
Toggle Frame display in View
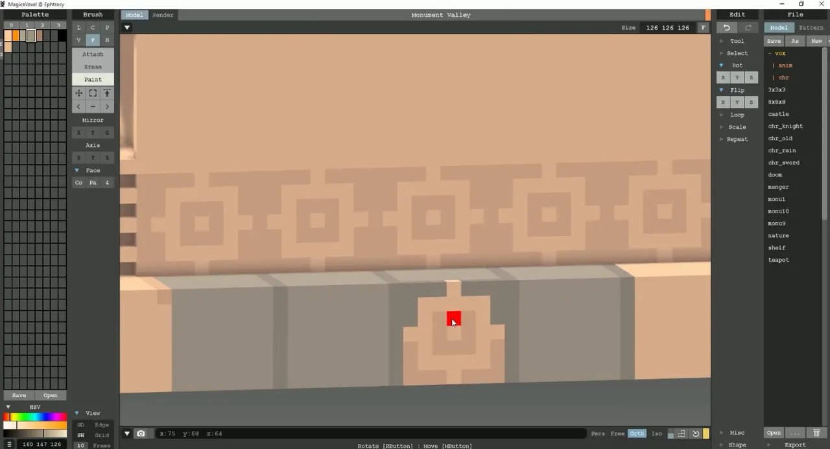[102, 445]
